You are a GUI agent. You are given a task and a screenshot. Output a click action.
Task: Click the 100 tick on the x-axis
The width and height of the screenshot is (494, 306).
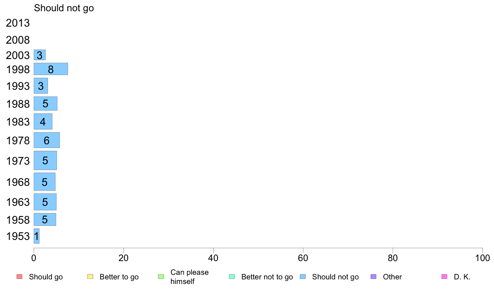point(482,258)
